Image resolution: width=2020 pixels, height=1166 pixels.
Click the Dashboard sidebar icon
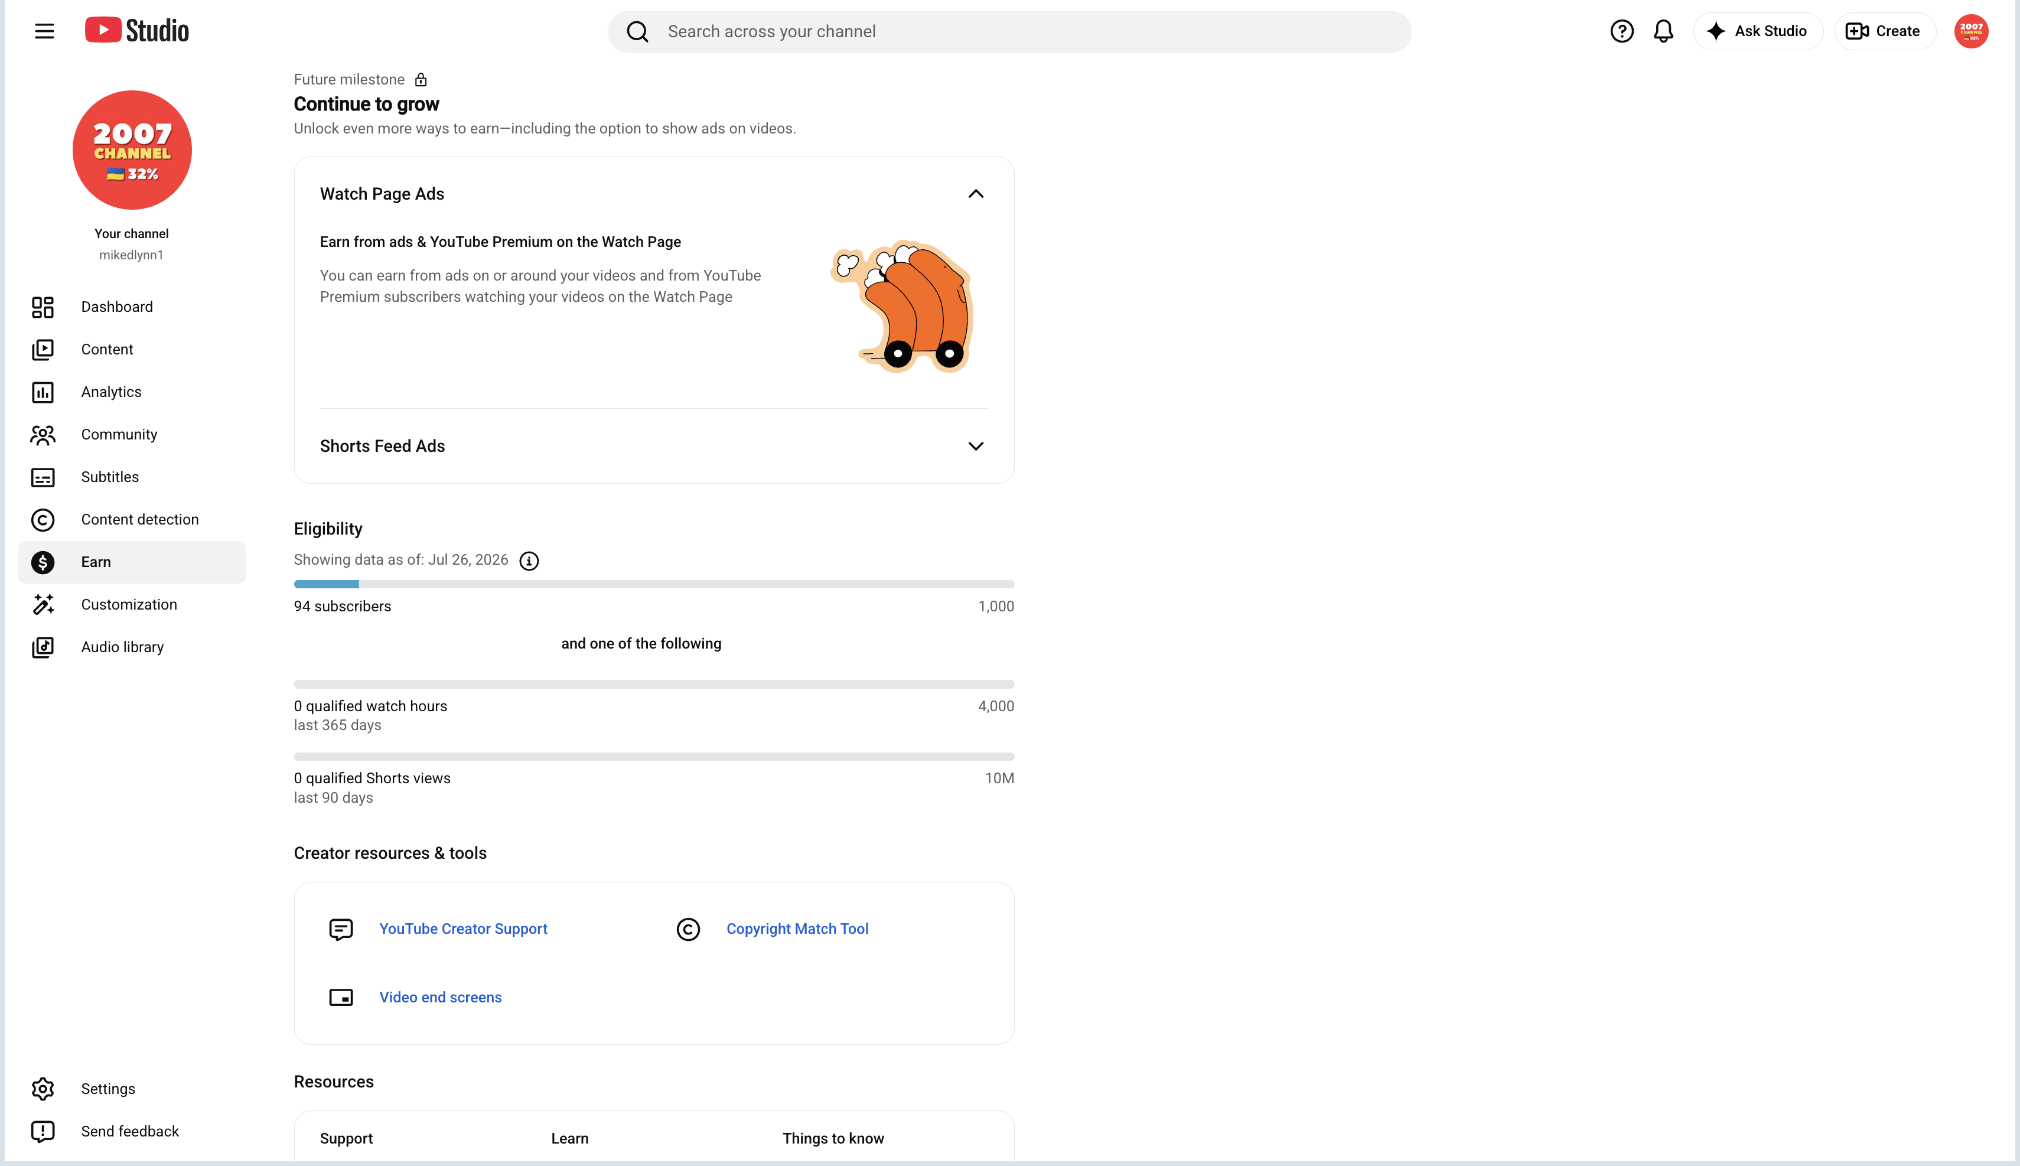coord(43,307)
